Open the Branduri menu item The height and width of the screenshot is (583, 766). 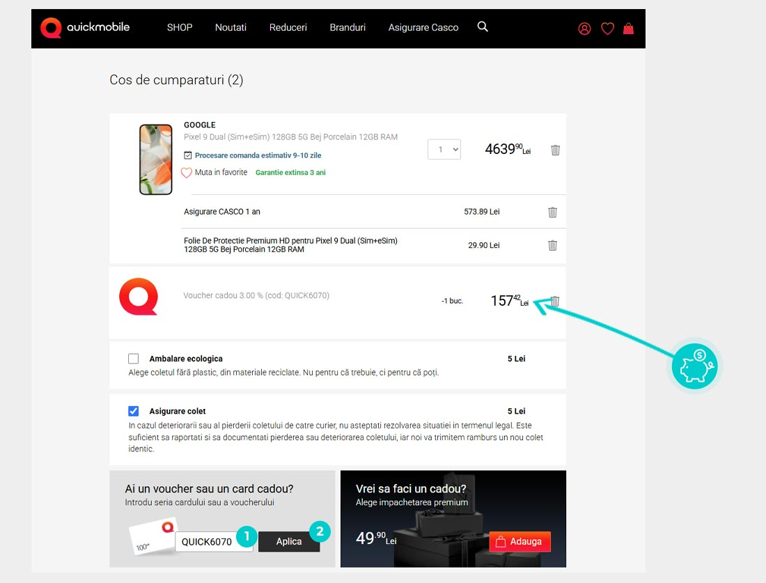[347, 27]
